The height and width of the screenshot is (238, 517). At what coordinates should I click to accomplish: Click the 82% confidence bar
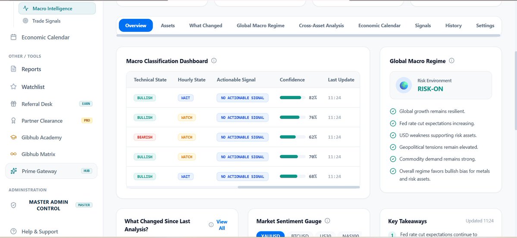(x=292, y=97)
